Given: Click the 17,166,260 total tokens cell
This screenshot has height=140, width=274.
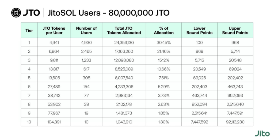Looking at the screenshot, I should coord(124,51).
